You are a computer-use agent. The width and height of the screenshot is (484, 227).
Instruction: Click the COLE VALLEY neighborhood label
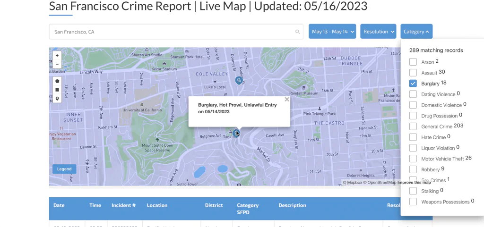click(x=212, y=74)
